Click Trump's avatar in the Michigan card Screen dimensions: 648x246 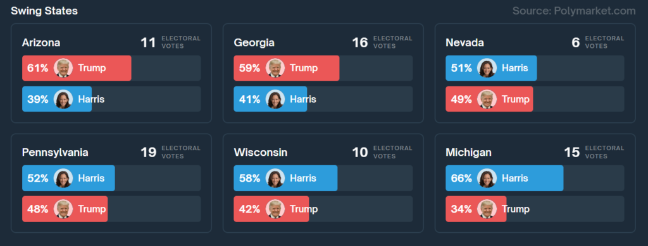coord(487,209)
